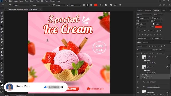
Task: Create a new group folder in Layers panel
Action: [161, 95]
